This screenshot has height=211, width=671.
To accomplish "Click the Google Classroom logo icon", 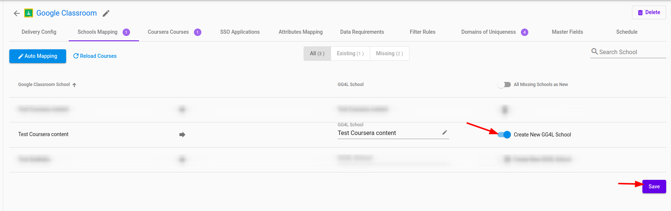I will [x=29, y=13].
